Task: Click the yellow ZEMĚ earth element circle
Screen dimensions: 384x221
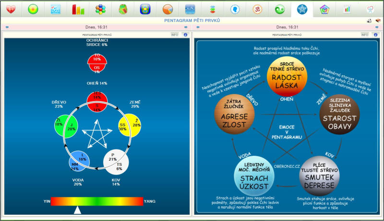Action: click(130, 126)
